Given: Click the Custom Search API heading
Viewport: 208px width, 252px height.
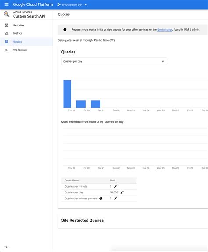Looking at the screenshot, I should [x=29, y=16].
